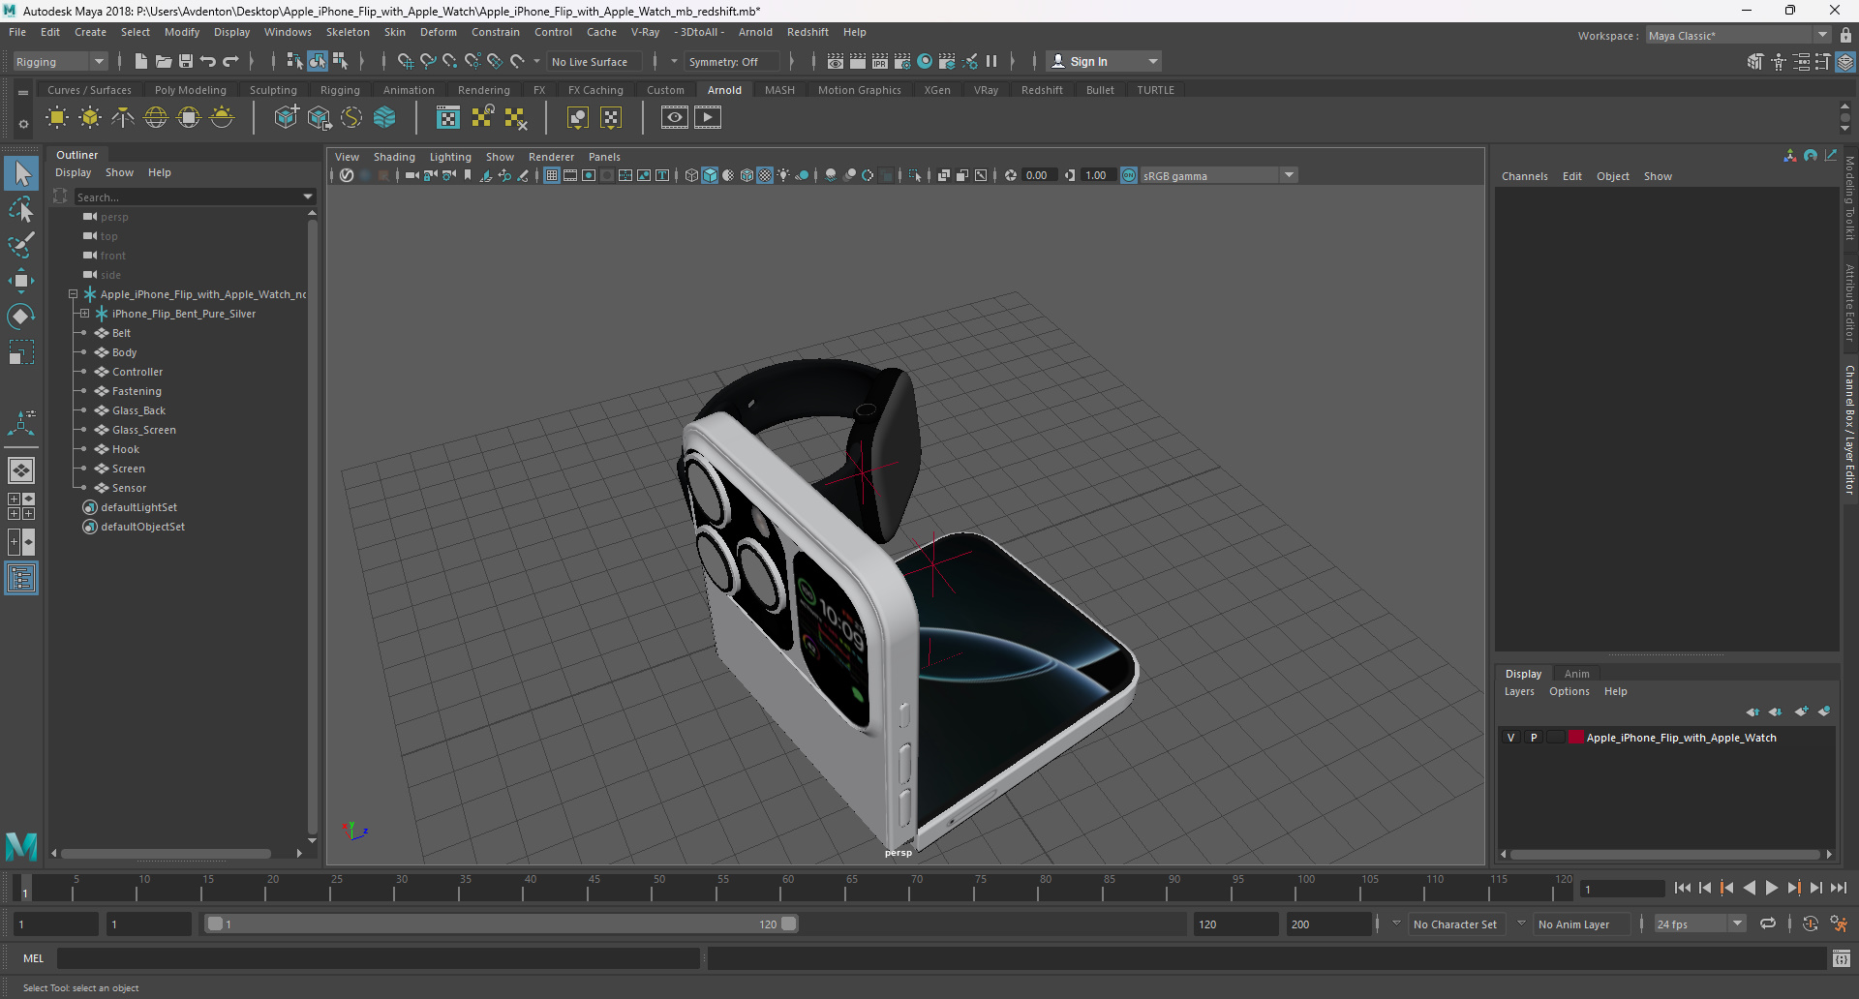Open the Rigging menu set dropdown
This screenshot has height=999, width=1859.
[x=60, y=61]
